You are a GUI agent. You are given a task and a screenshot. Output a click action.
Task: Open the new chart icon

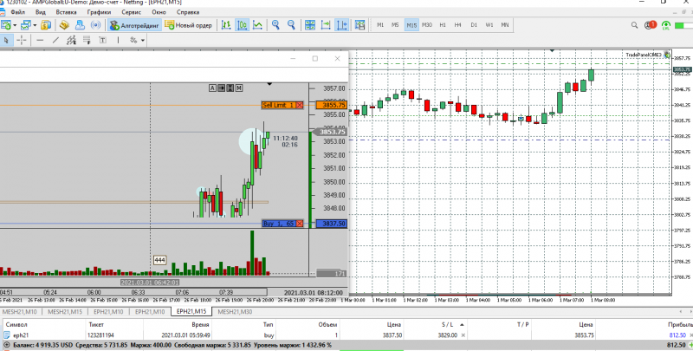pyautogui.click(x=6, y=25)
